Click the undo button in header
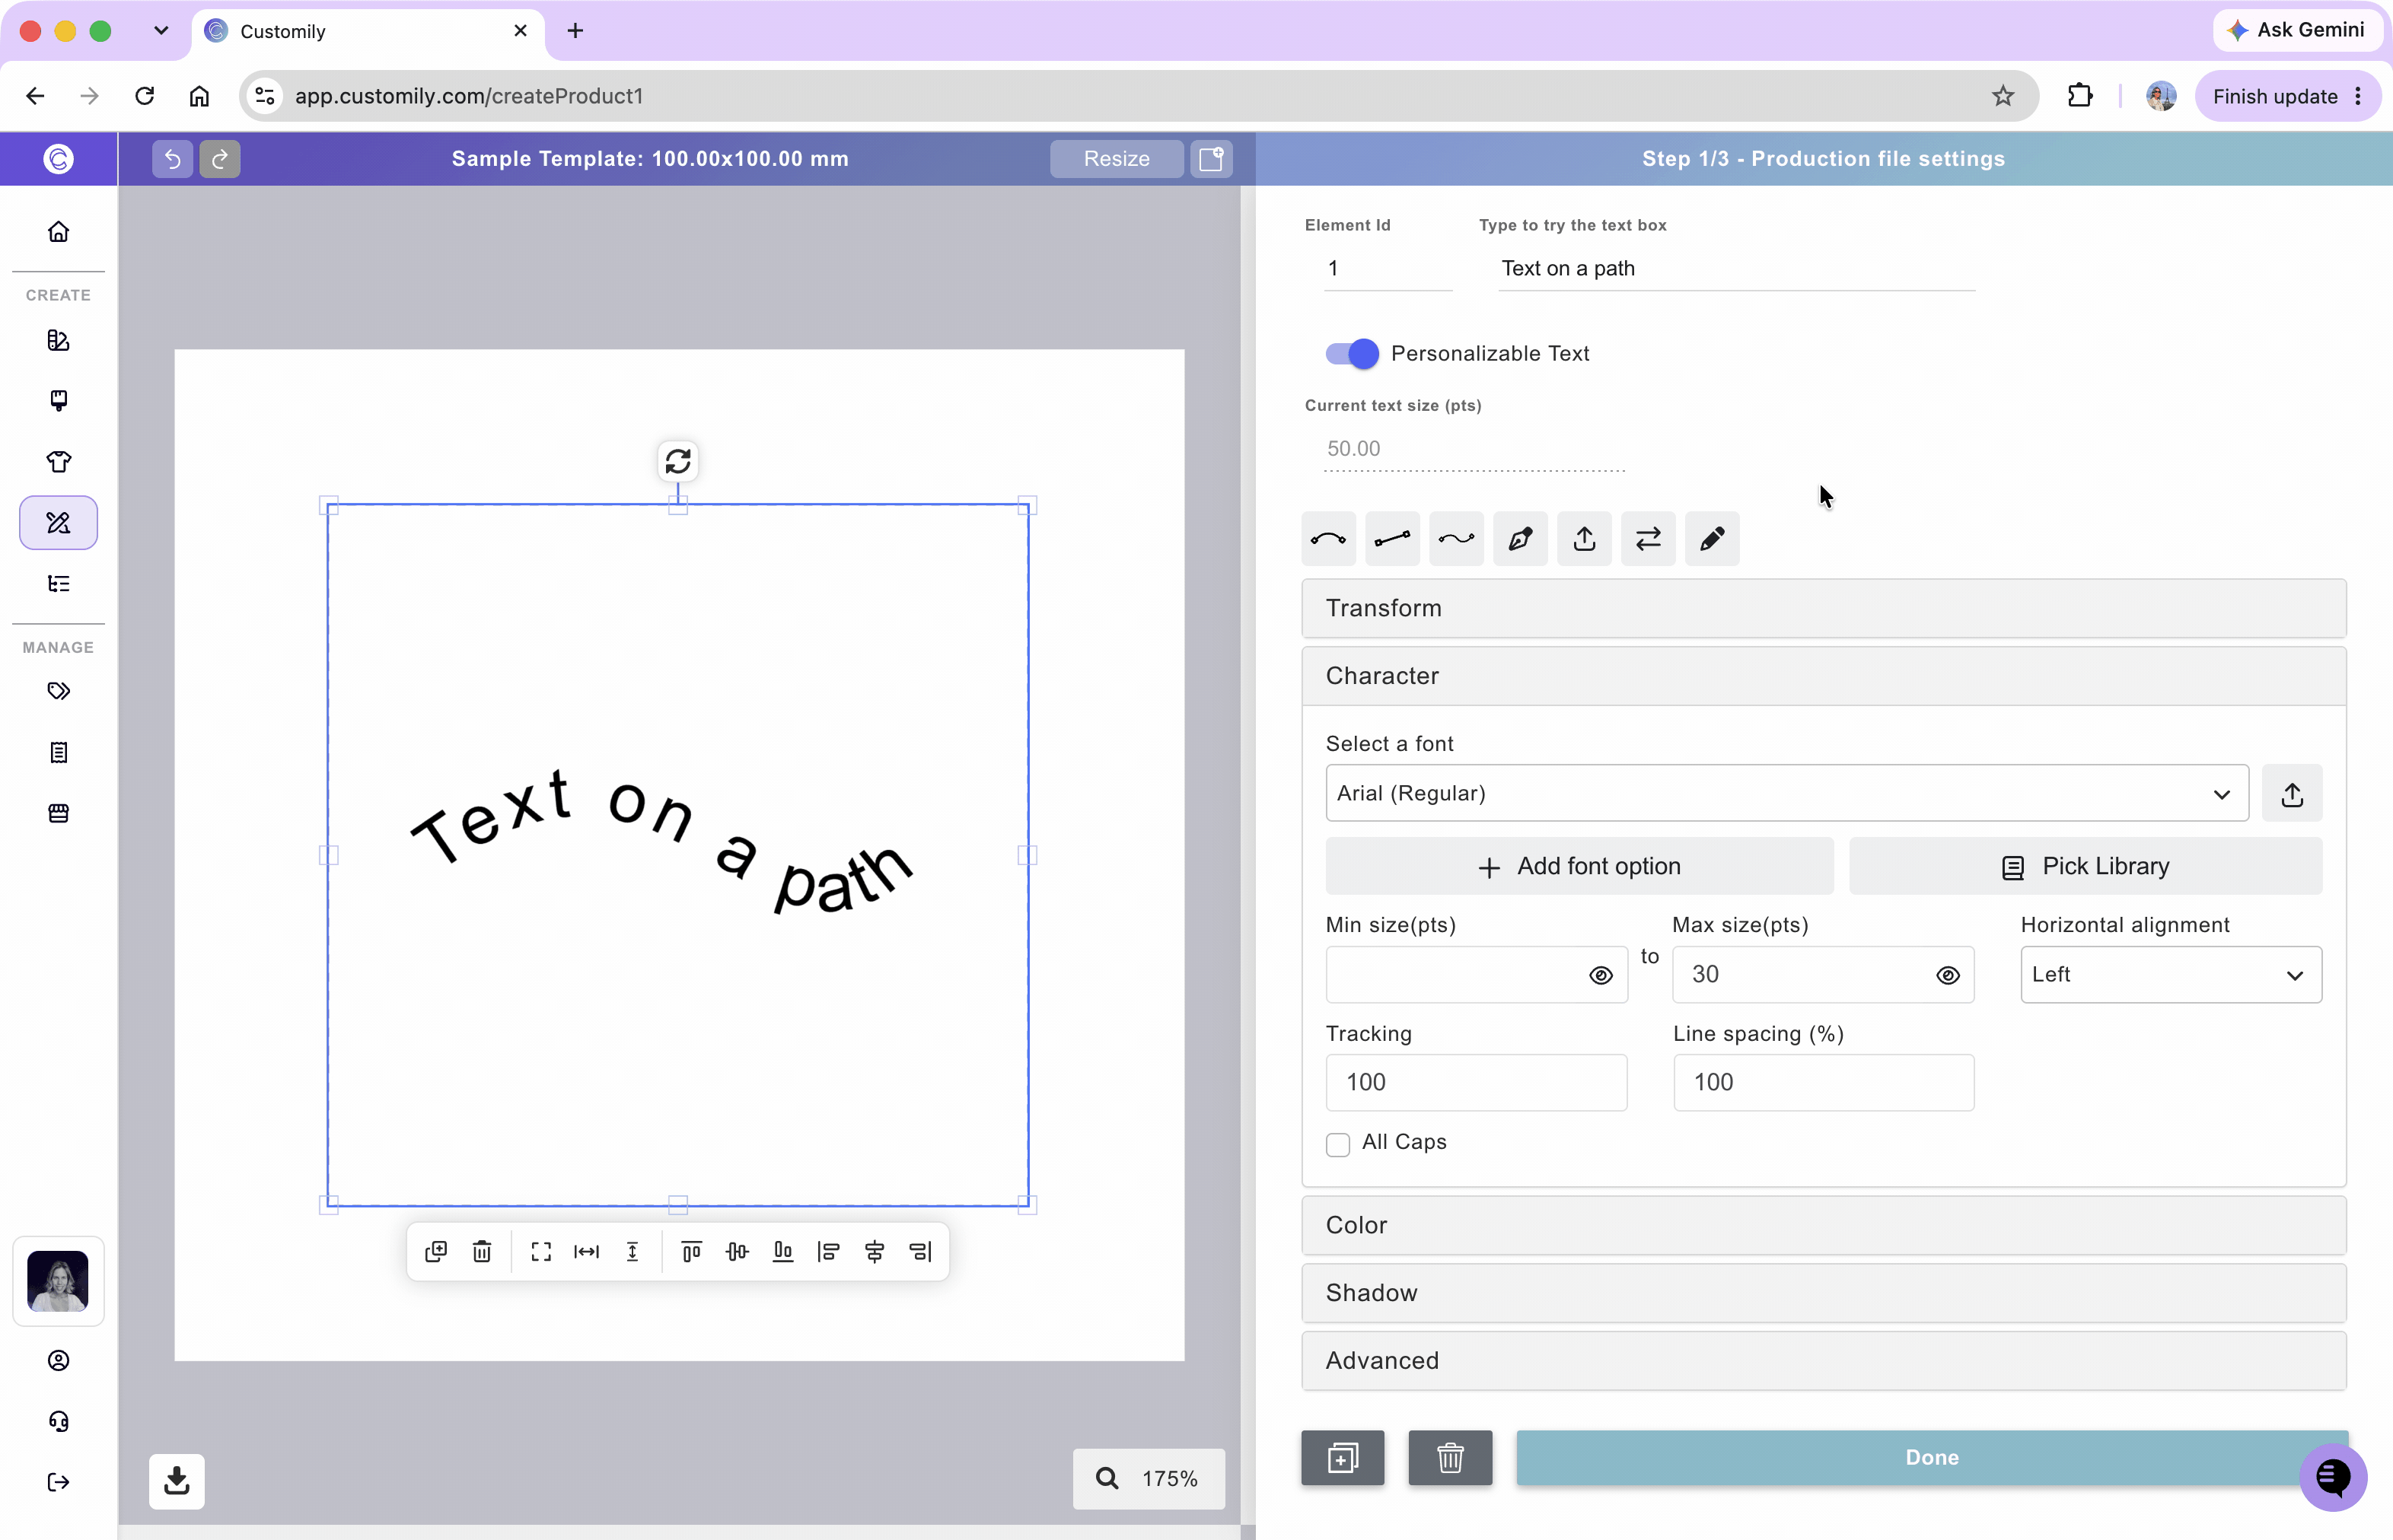The image size is (2393, 1540). pos(172,158)
